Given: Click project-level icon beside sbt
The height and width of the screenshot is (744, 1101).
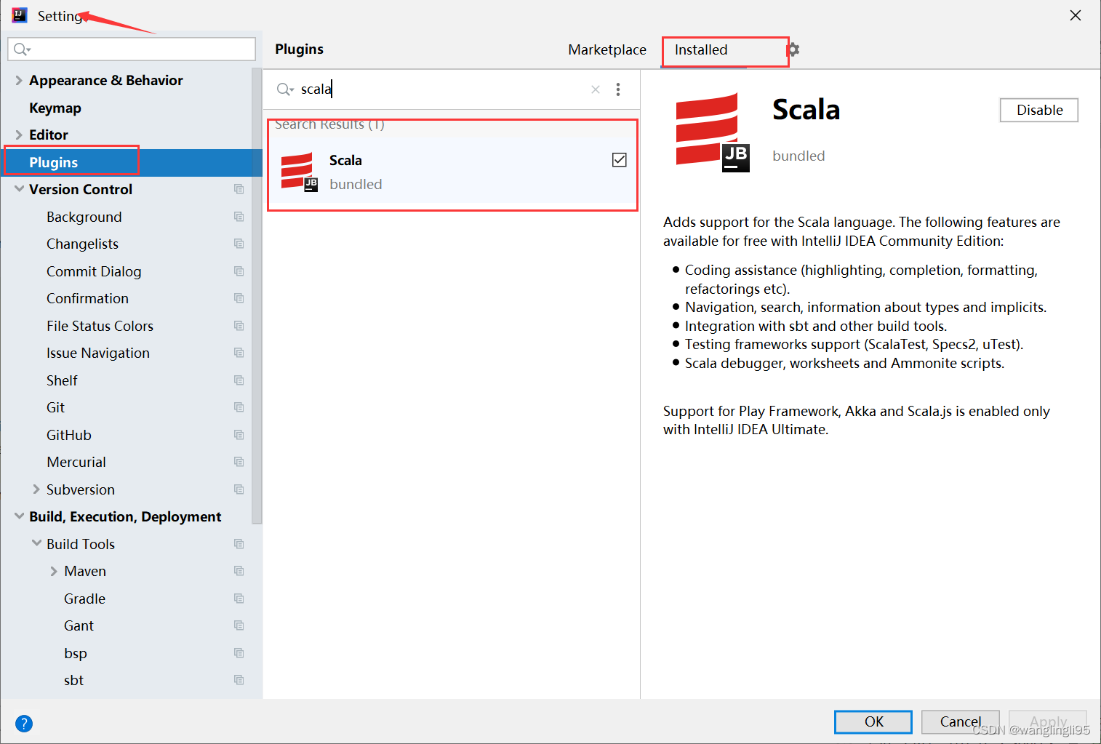Looking at the screenshot, I should click(239, 680).
